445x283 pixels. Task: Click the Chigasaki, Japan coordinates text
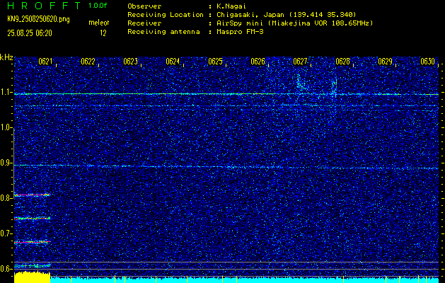(287, 14)
